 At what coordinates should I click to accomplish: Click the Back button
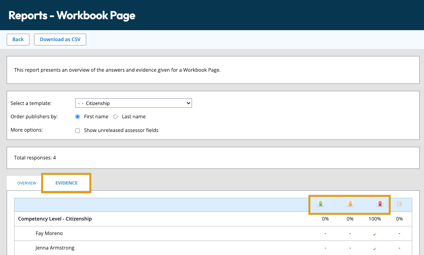(18, 40)
